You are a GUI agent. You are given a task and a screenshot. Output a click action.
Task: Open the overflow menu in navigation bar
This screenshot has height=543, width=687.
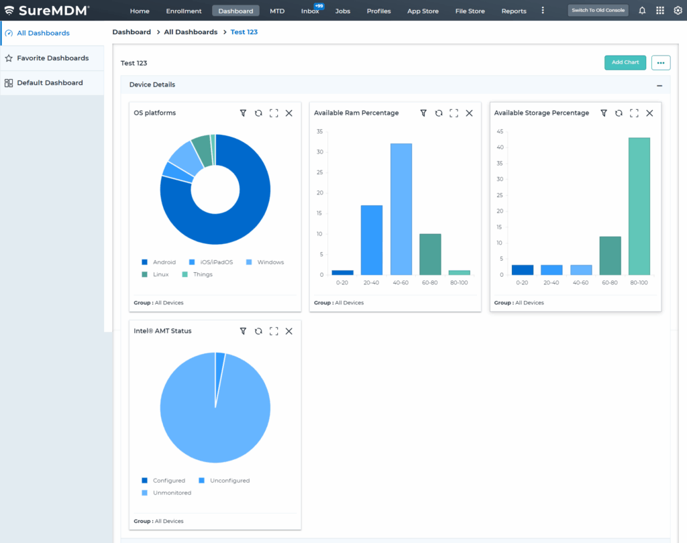pos(543,10)
